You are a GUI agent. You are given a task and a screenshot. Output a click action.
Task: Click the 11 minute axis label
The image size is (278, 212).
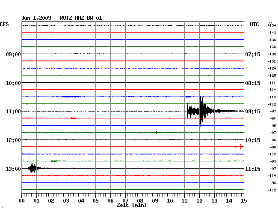pos(184,201)
